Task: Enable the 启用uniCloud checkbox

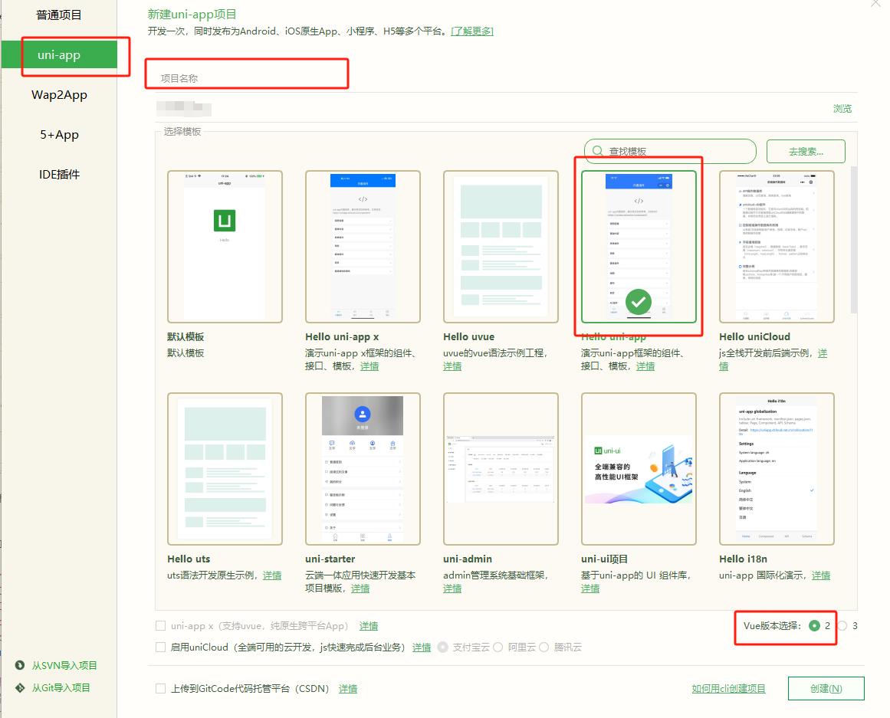Action: point(161,647)
